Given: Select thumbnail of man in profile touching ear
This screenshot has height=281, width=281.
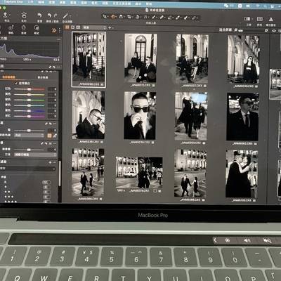Looking at the screenshot, I should tap(89, 115).
